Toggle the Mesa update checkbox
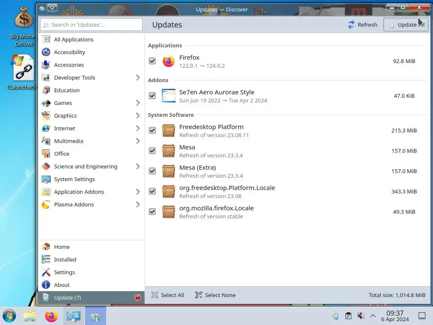 [x=152, y=151]
